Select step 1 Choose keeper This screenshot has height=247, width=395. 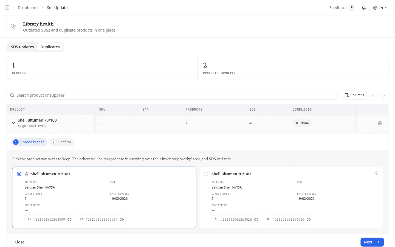pyautogui.click(x=29, y=142)
